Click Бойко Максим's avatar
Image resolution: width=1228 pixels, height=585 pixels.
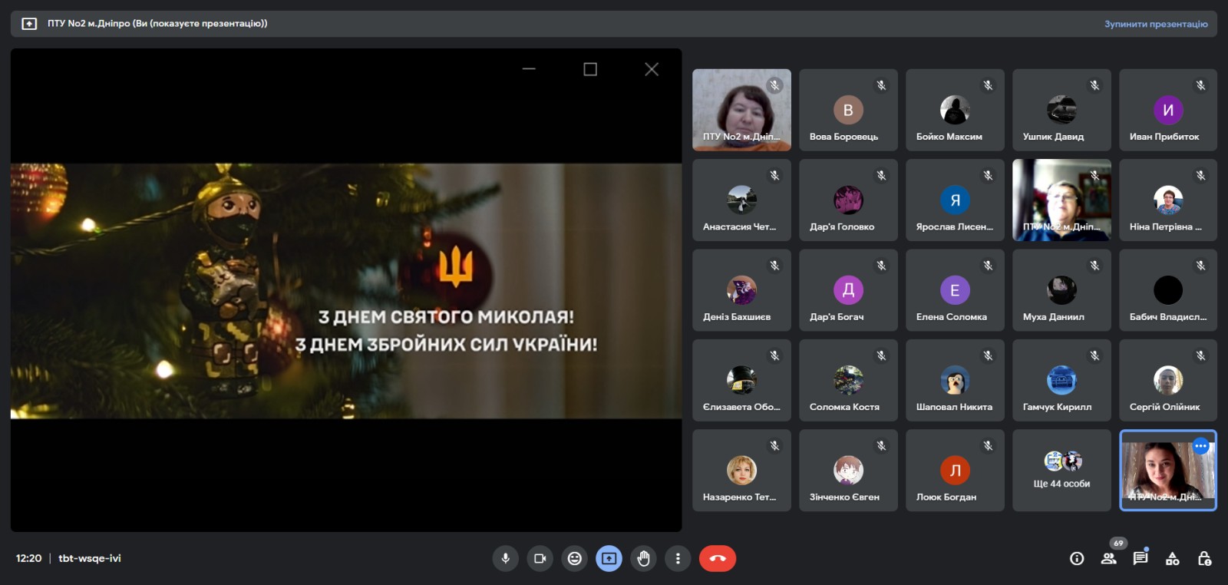pyautogui.click(x=955, y=110)
